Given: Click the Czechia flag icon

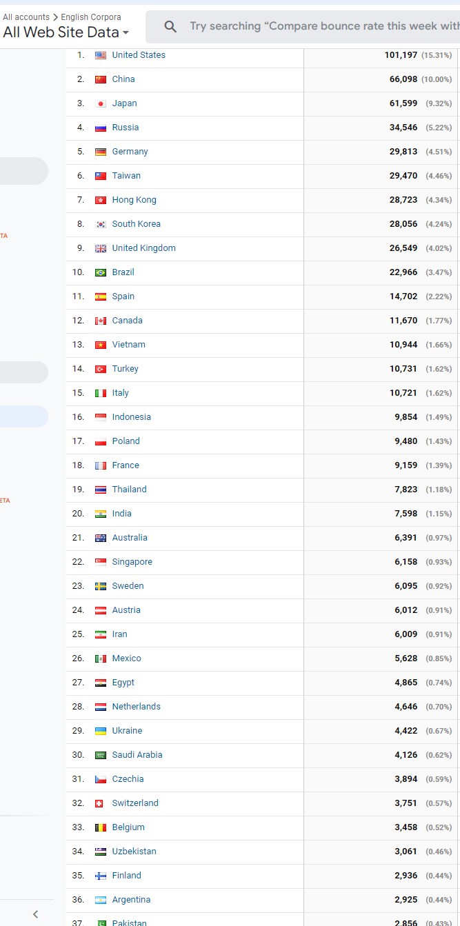Looking at the screenshot, I should tap(101, 779).
